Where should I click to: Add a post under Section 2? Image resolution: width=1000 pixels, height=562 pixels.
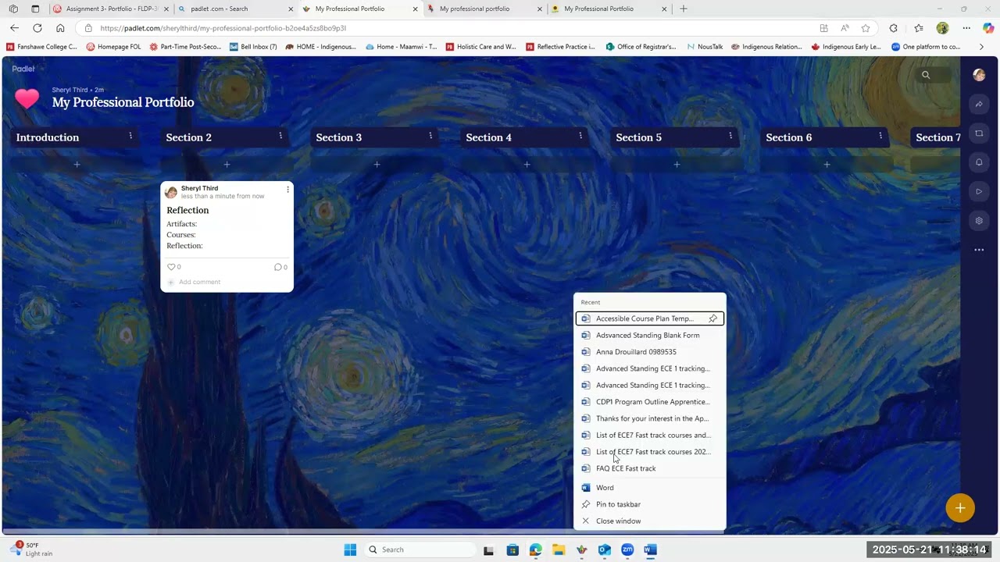point(227,165)
